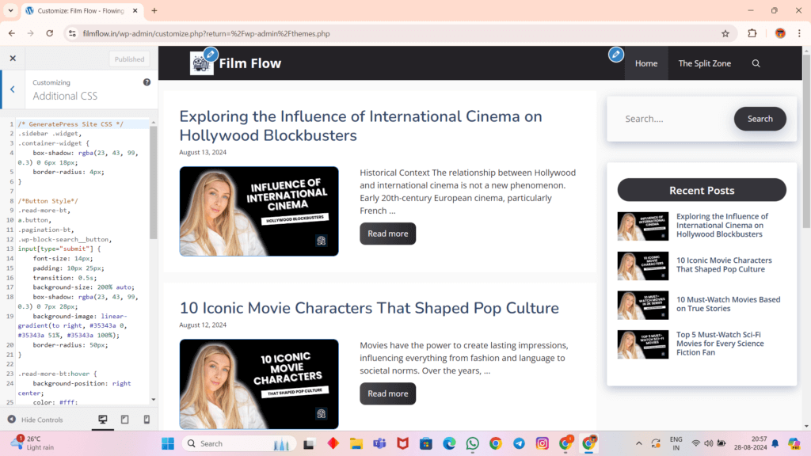Viewport: 811px width, 456px height.
Task: Open site information icon in address bar
Action: (72, 33)
